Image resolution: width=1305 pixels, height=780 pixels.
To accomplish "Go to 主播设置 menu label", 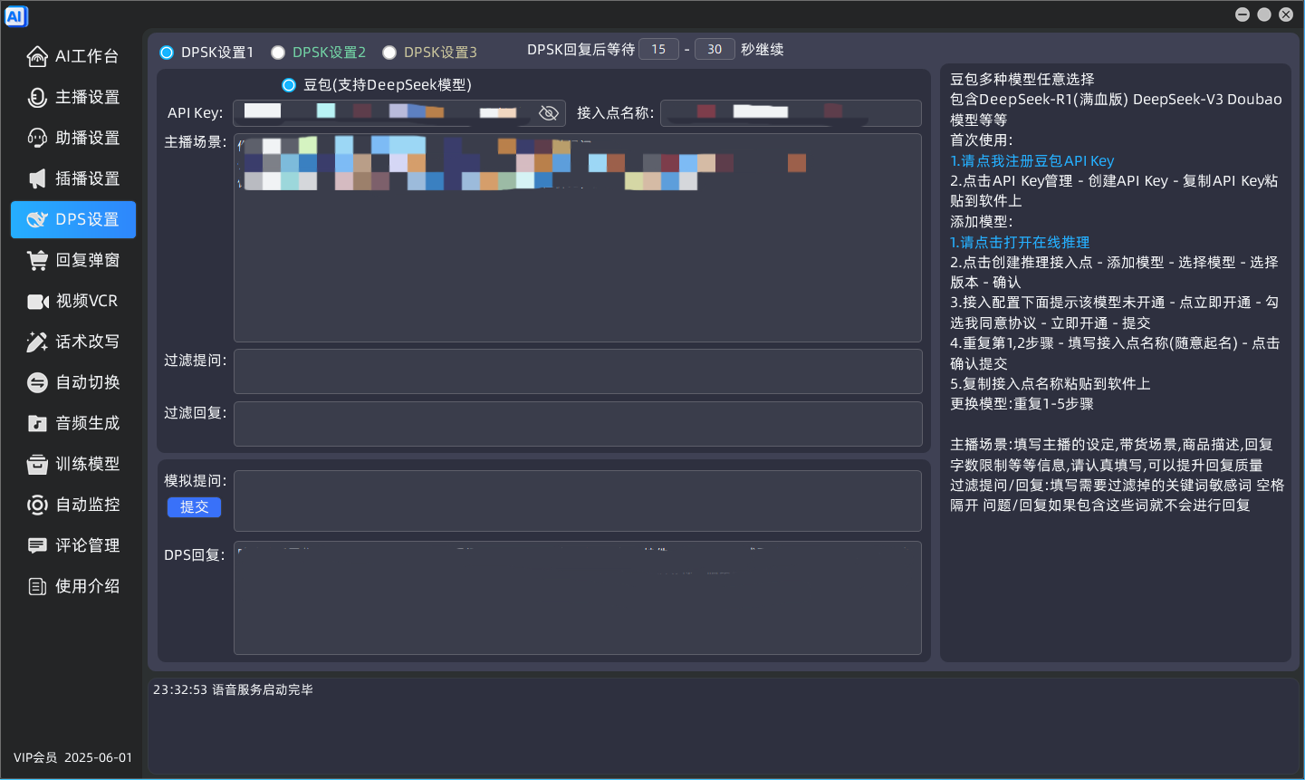I will [x=88, y=97].
